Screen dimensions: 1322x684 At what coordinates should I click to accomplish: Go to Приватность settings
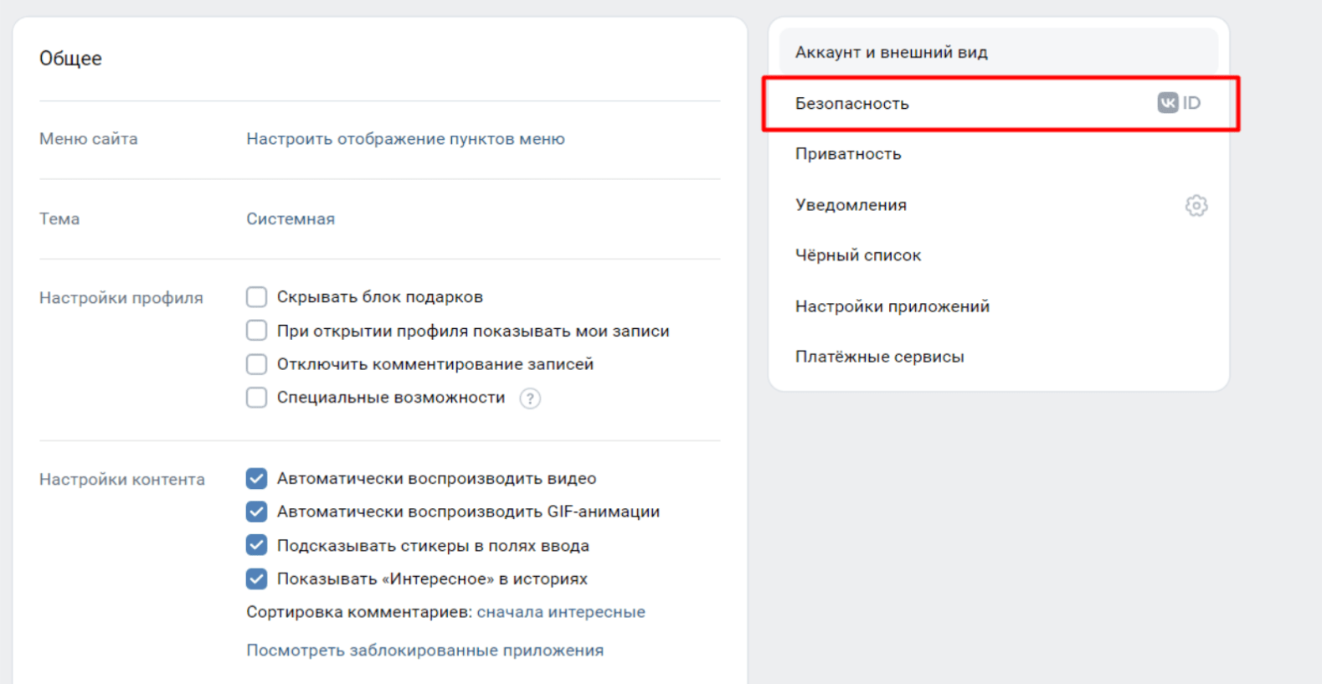pyautogui.click(x=998, y=154)
